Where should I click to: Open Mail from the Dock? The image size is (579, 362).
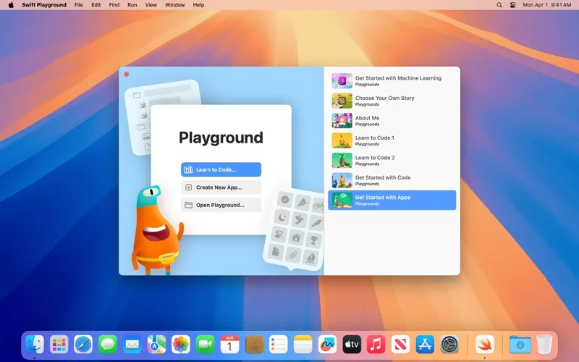pyautogui.click(x=132, y=345)
